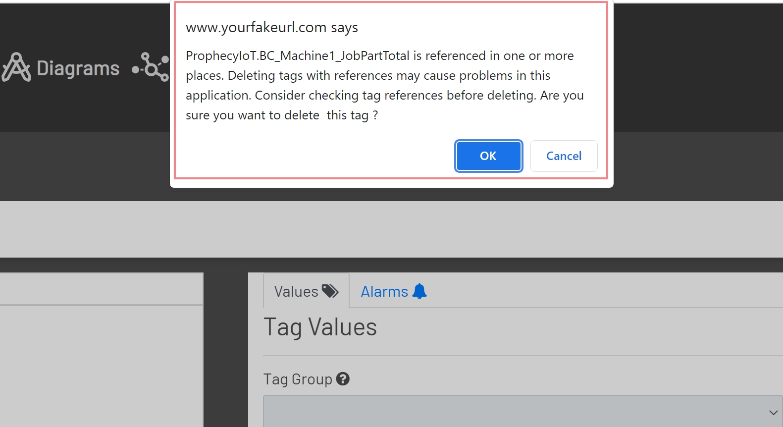Click the tag deletion warning message text

384,85
